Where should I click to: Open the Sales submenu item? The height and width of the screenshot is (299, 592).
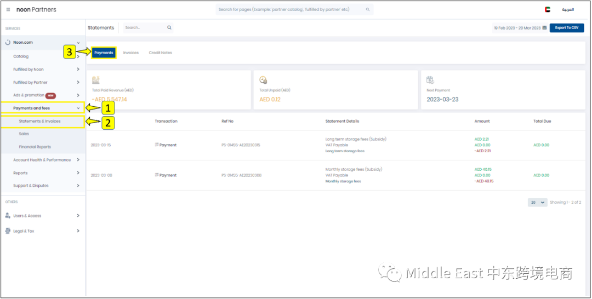24,134
